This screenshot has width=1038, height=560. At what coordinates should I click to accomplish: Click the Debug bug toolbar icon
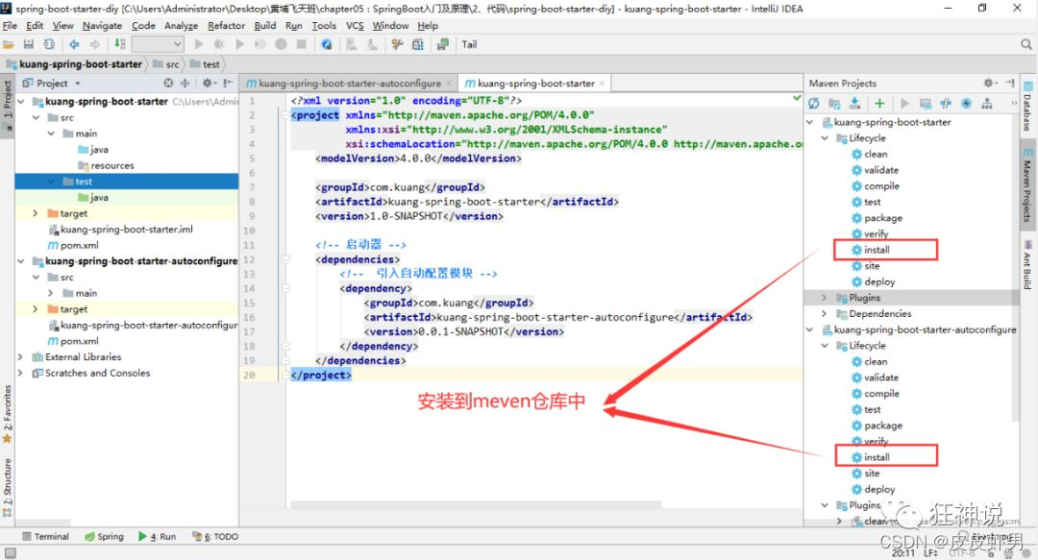[218, 44]
